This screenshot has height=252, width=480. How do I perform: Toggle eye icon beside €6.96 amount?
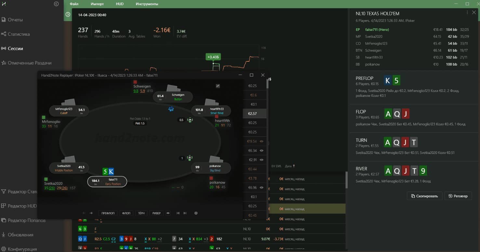tap(262, 187)
